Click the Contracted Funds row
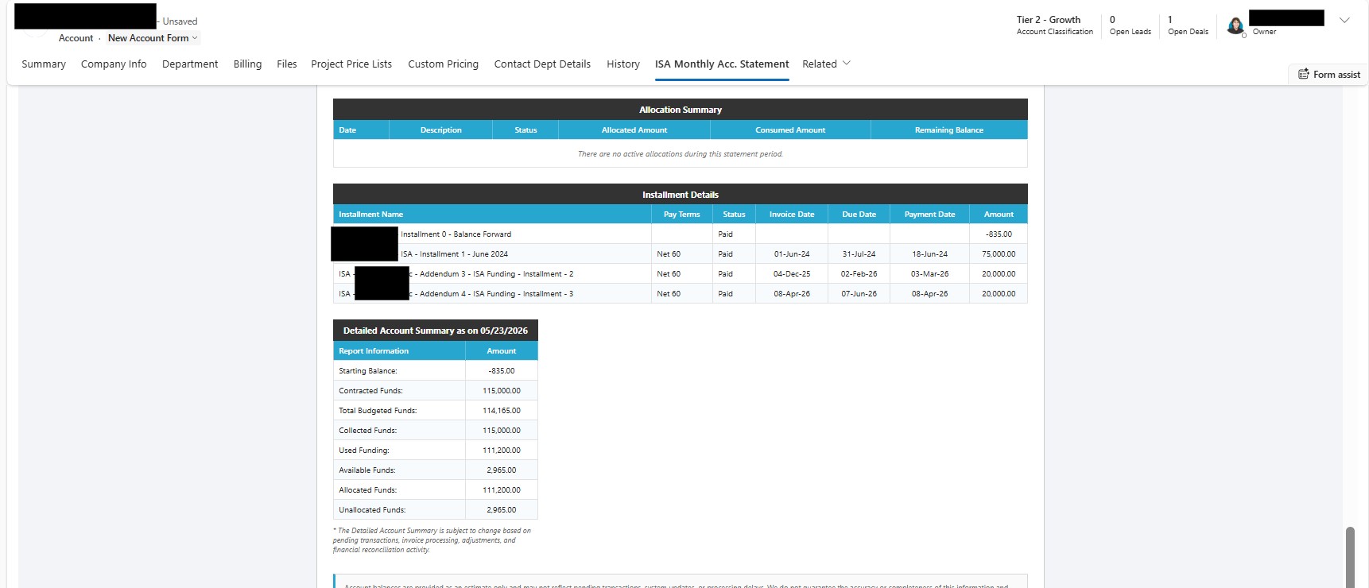 pos(436,390)
